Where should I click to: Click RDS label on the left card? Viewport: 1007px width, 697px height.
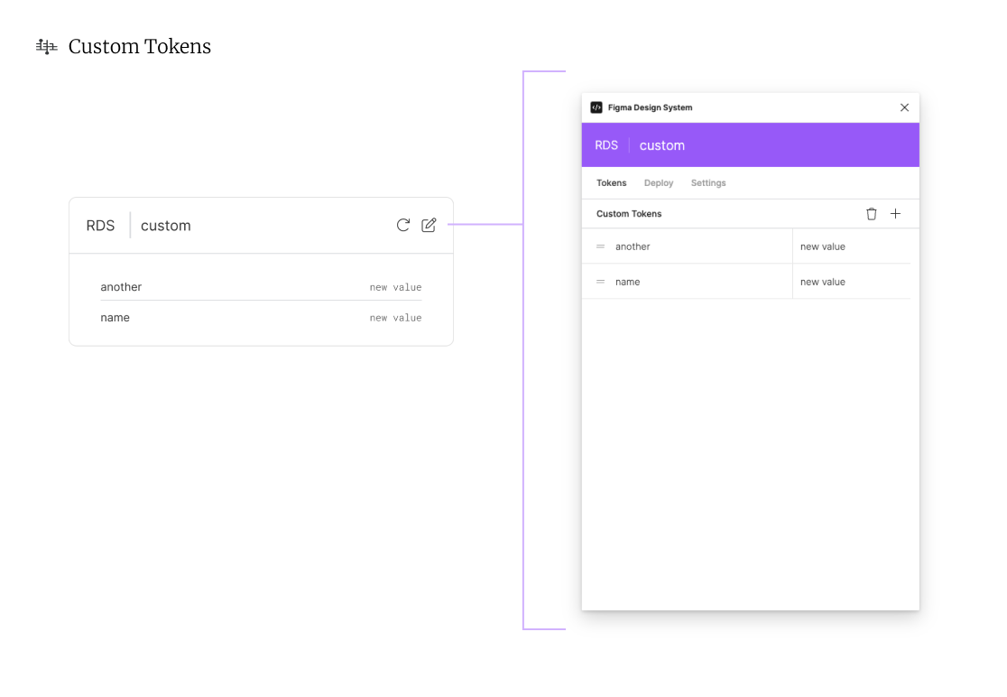pos(100,226)
